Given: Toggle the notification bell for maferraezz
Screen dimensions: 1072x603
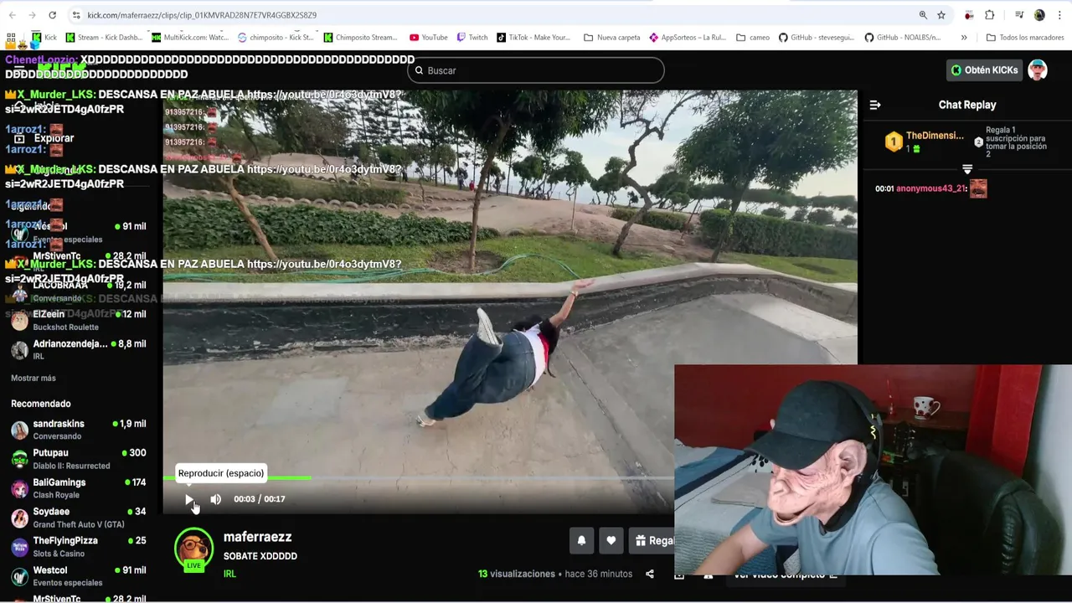Looking at the screenshot, I should [581, 541].
